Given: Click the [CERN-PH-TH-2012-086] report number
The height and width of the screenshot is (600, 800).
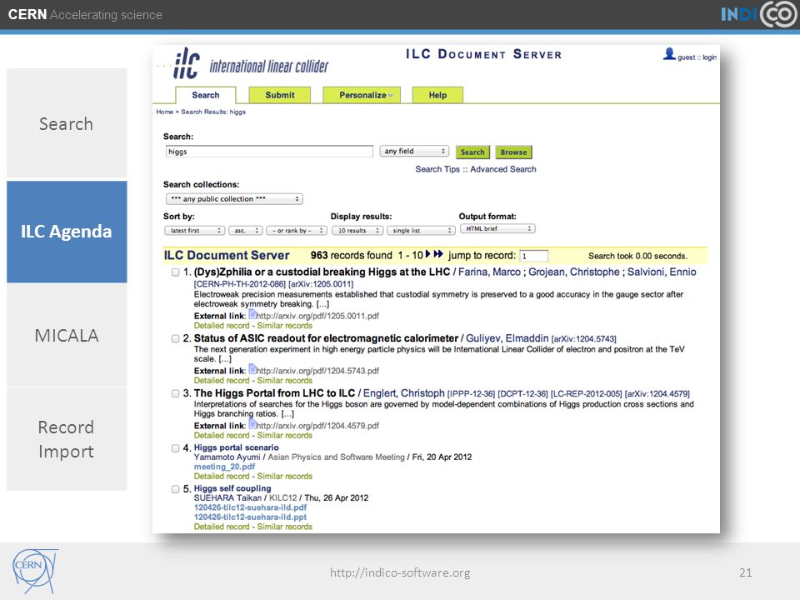Looking at the screenshot, I should pos(240,283).
